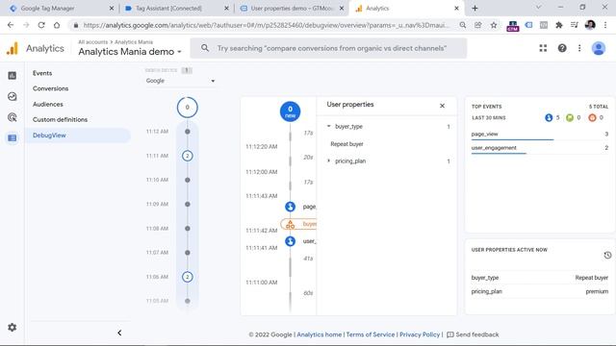This screenshot has width=616, height=346.
Task: Click the 0 new events circle
Action: pyautogui.click(x=291, y=111)
